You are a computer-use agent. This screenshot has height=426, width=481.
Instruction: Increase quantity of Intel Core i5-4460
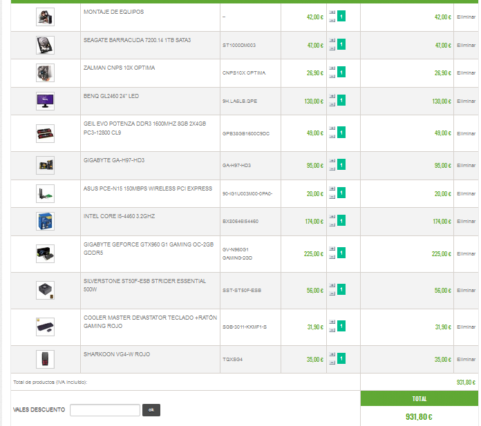pyautogui.click(x=332, y=217)
